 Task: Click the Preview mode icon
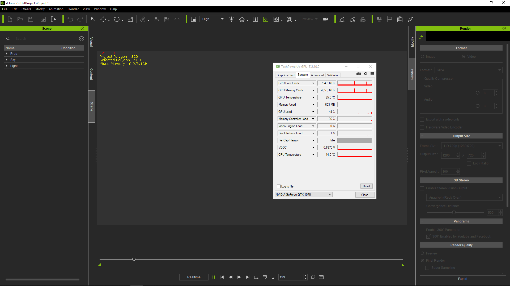click(308, 19)
